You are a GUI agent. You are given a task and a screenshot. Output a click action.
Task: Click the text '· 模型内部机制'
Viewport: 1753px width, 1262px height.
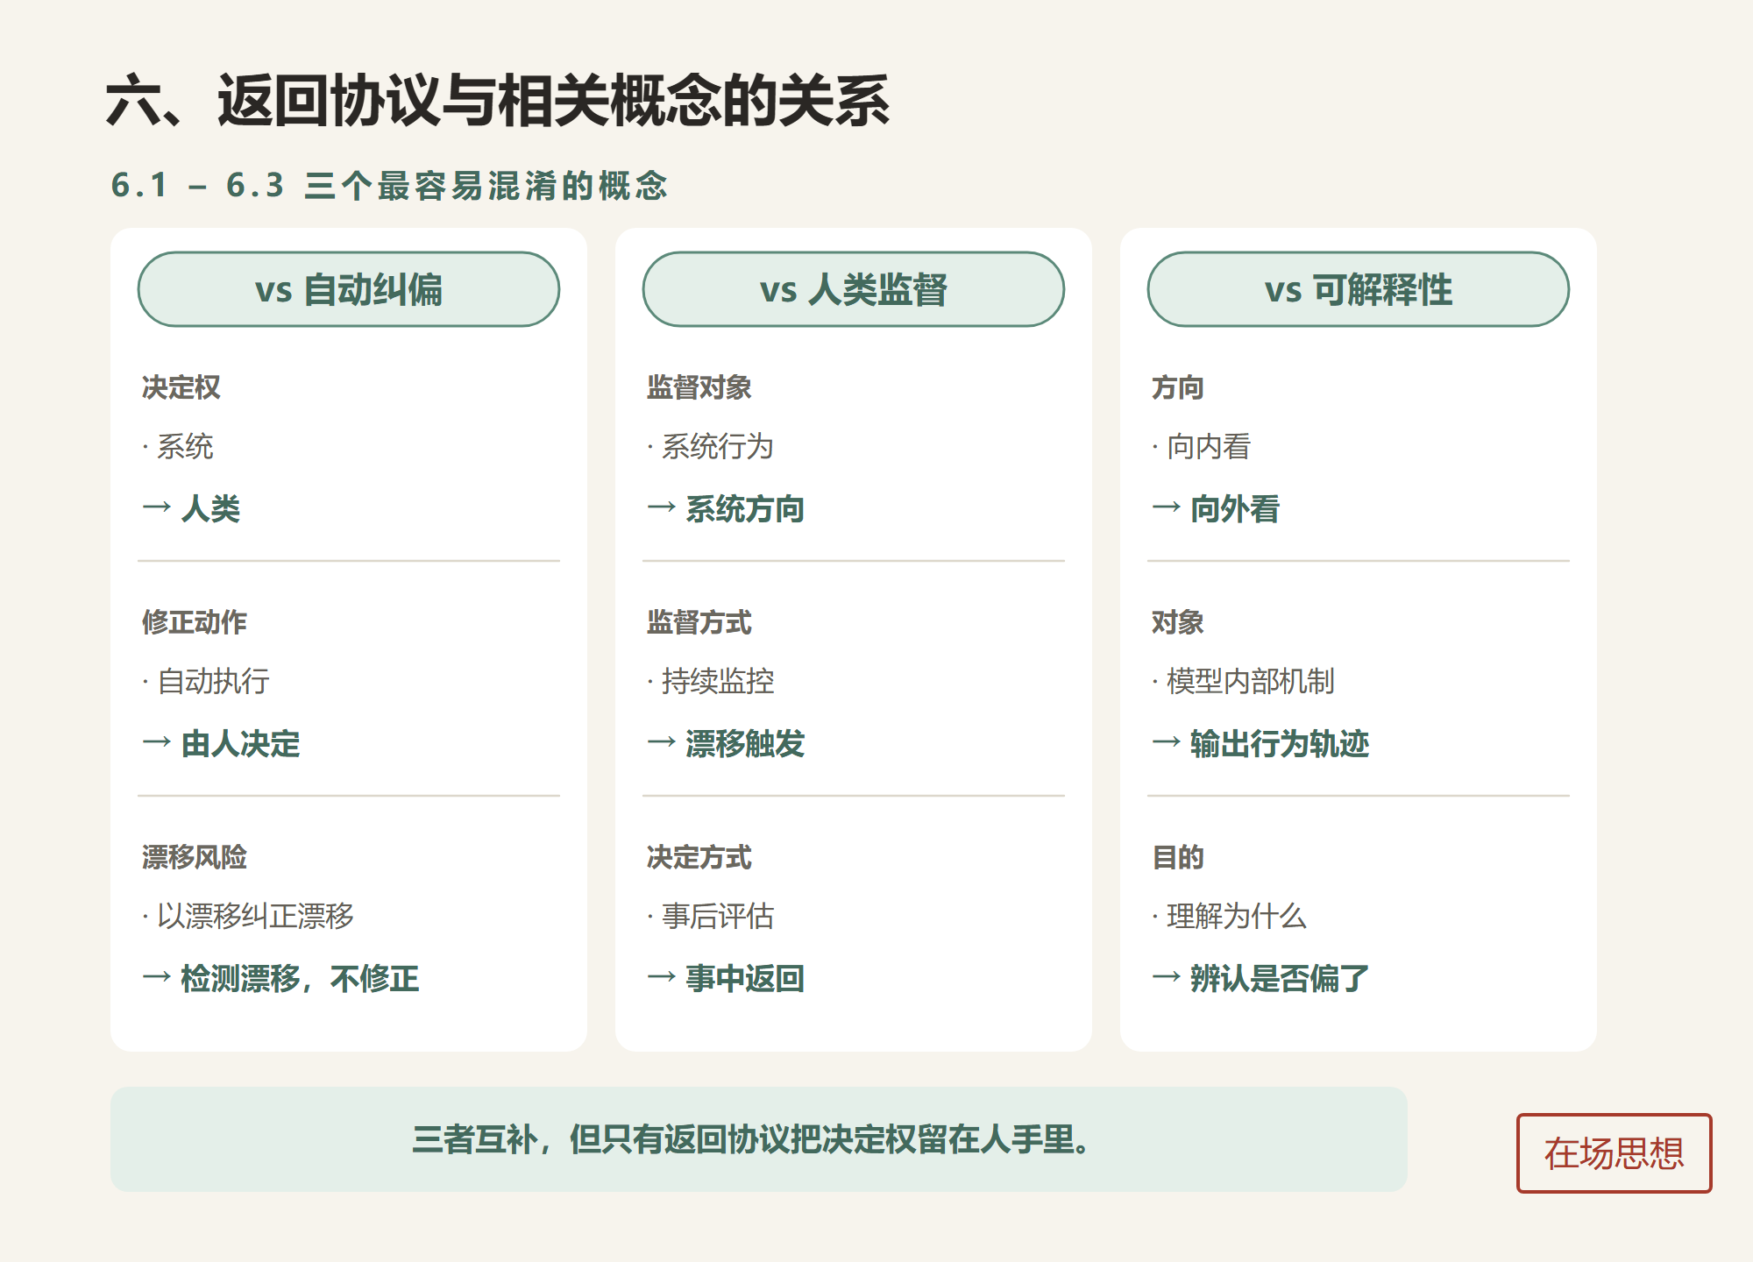1244,682
